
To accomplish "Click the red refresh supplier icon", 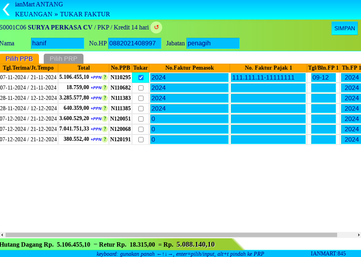I will (156, 27).
